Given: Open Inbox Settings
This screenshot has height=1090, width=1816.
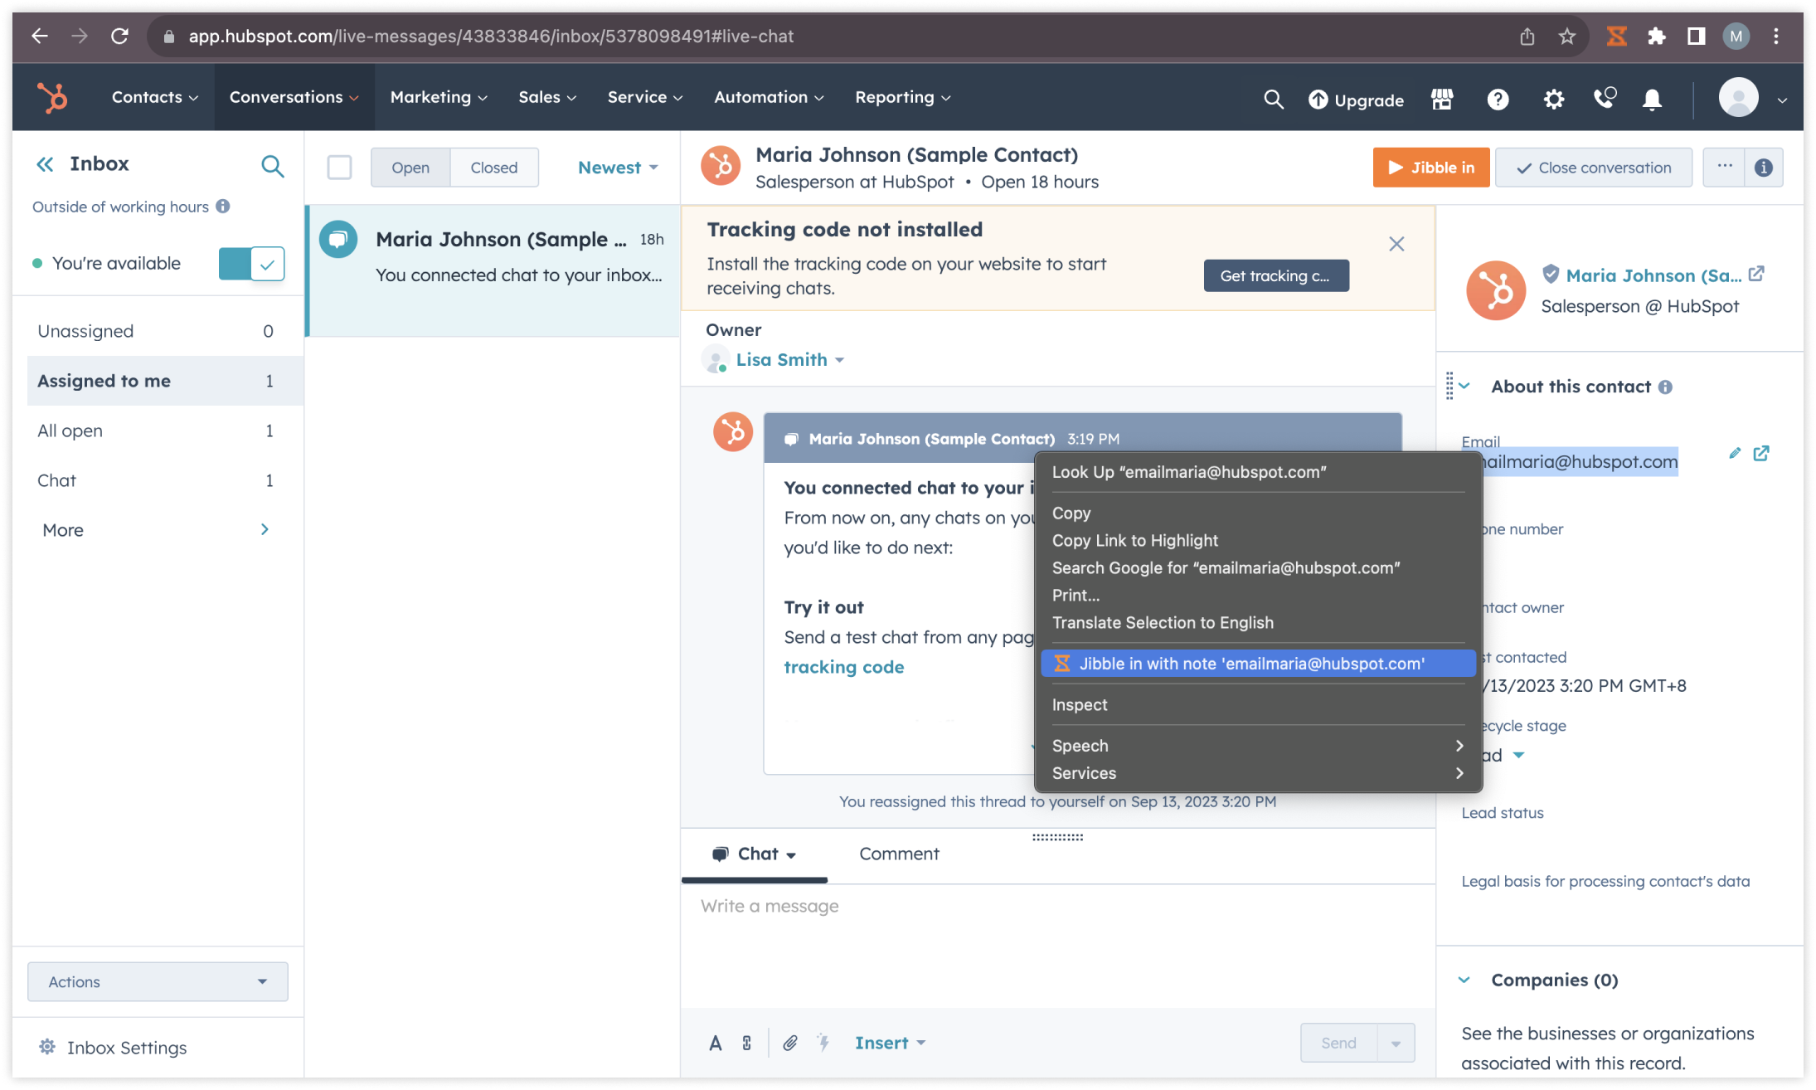Looking at the screenshot, I should coord(113,1048).
